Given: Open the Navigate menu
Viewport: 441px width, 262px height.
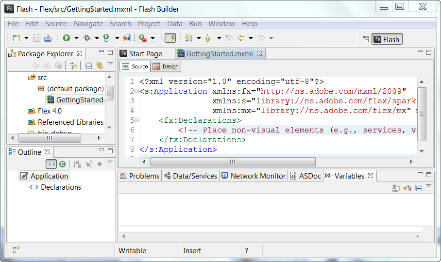Looking at the screenshot, I should point(88,24).
